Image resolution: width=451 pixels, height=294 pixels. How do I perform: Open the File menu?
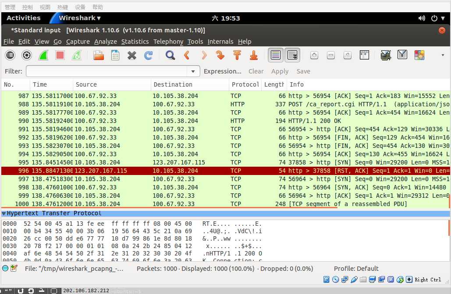[9, 42]
